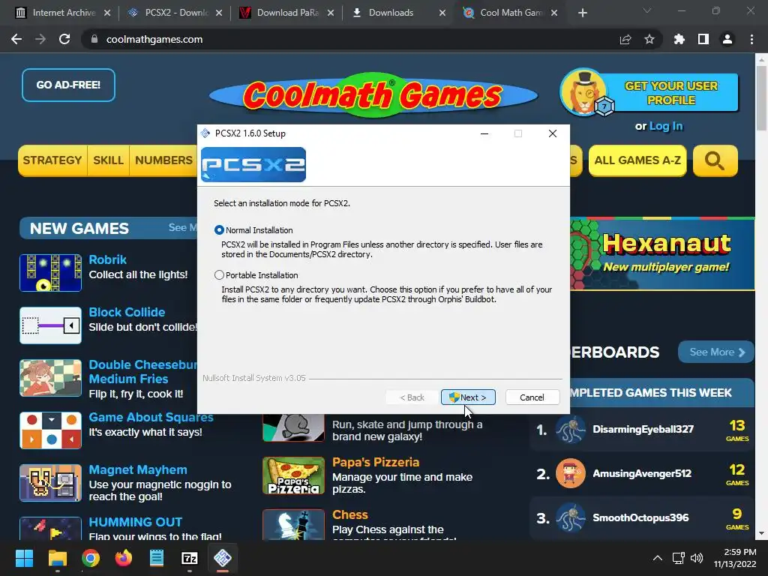Open the AmusingAvenger512 leaderboard entry
Viewport: 768px width, 576px height.
coord(642,474)
